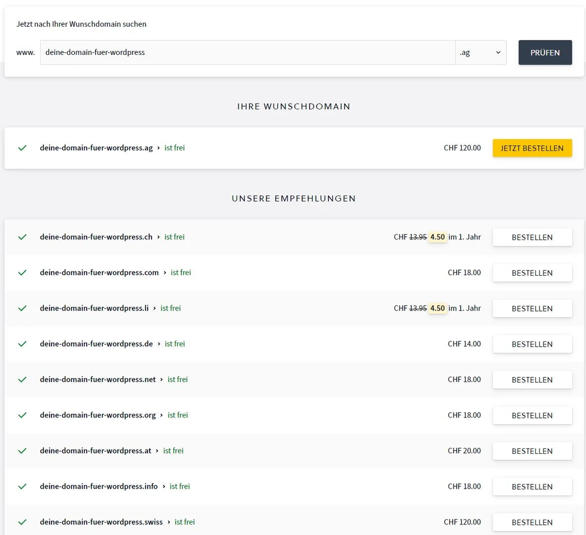
Task: Click the highlighted 4.50 price for .ch
Action: point(437,237)
